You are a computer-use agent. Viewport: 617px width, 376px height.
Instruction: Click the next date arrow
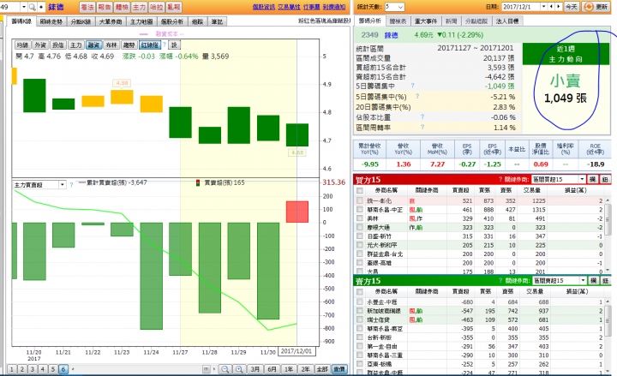point(558,7)
